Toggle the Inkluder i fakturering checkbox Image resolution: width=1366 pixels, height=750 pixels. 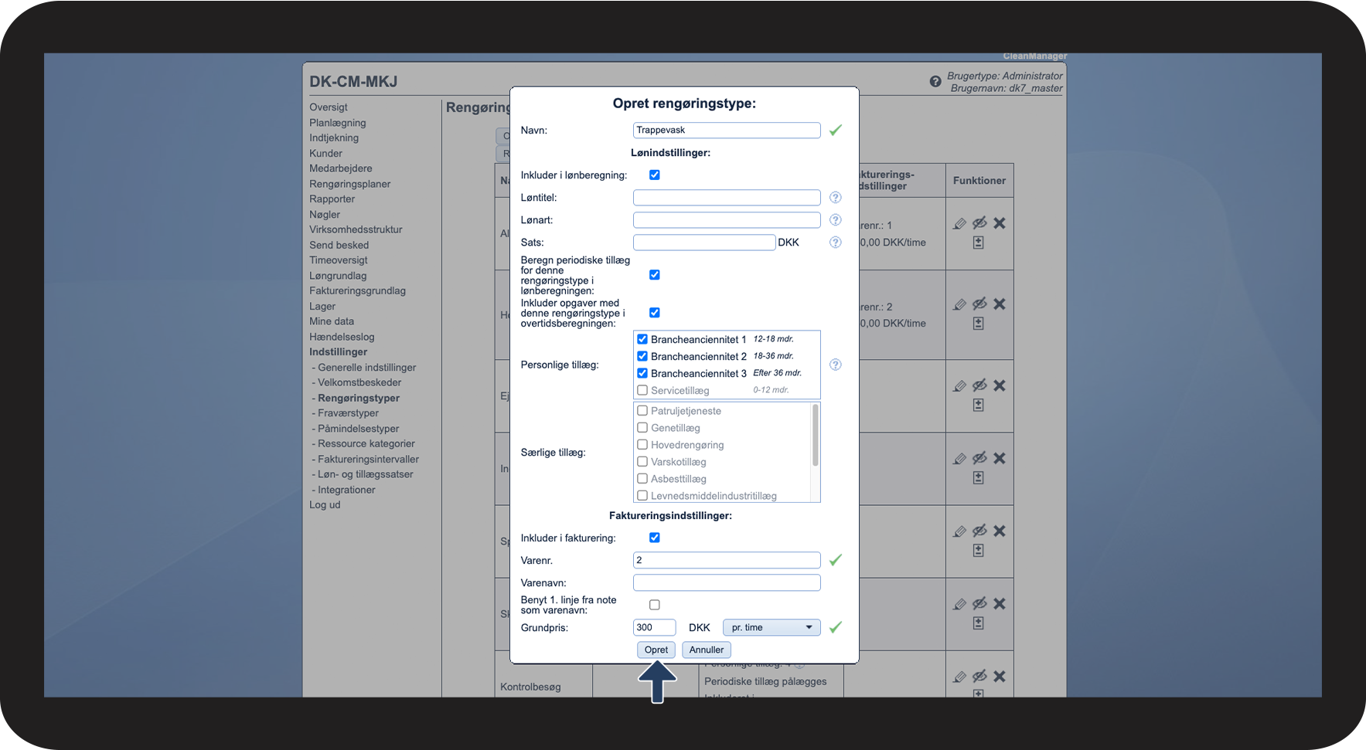pyautogui.click(x=655, y=538)
